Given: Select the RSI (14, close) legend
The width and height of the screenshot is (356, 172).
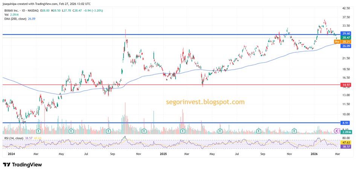Looking at the screenshot, I should click(23, 138).
